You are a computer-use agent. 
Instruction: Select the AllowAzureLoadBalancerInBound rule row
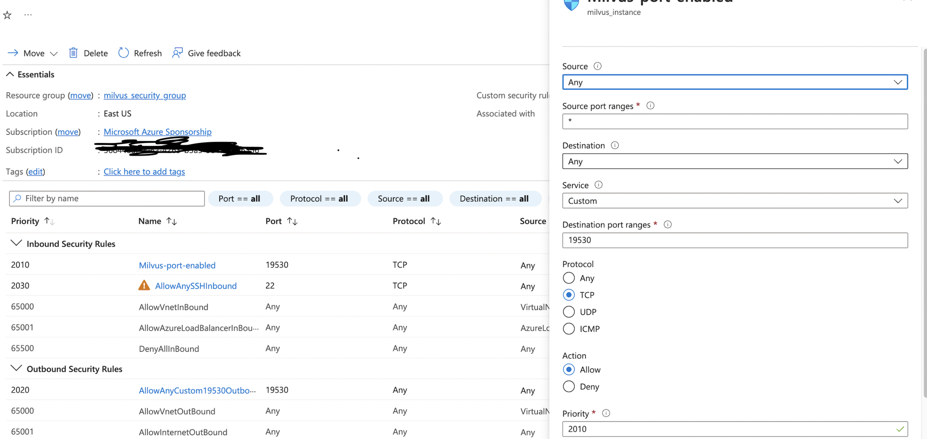tap(277, 327)
